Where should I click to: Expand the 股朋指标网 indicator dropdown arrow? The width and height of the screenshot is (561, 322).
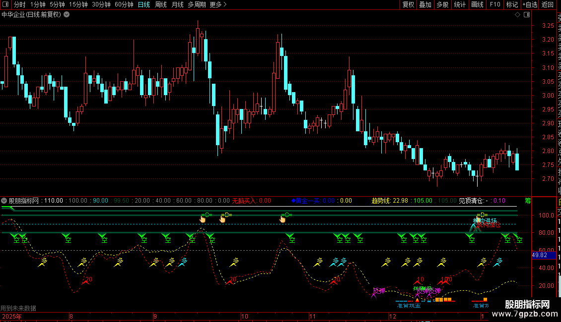[x=4, y=201]
